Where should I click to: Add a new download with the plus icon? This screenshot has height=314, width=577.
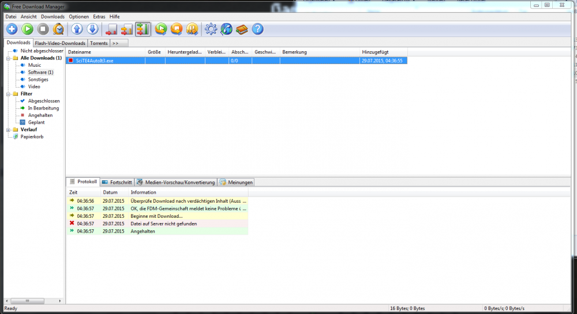tap(12, 29)
